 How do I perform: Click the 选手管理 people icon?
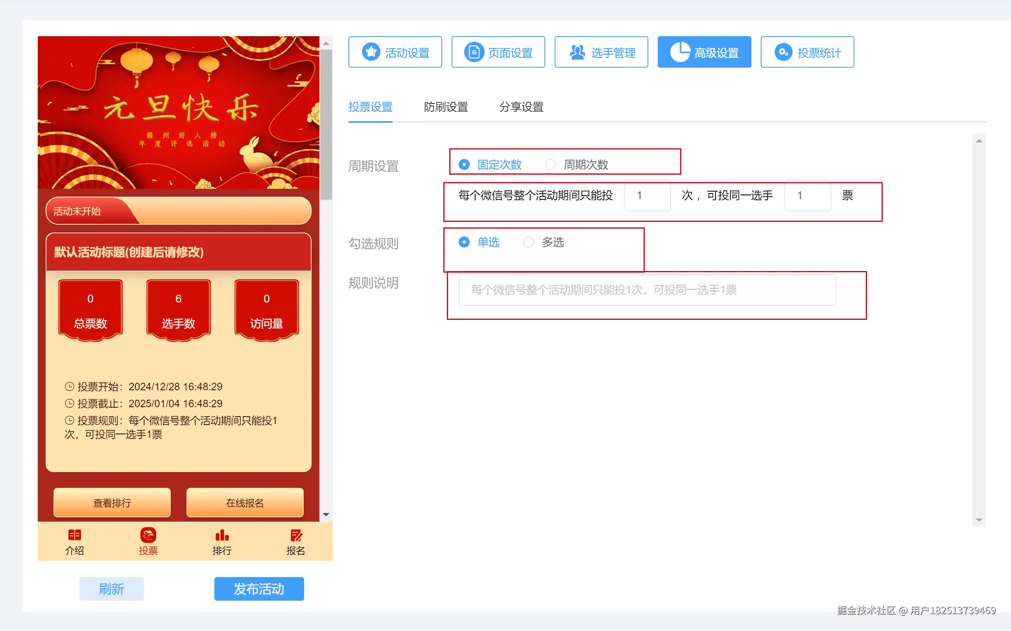(x=577, y=52)
